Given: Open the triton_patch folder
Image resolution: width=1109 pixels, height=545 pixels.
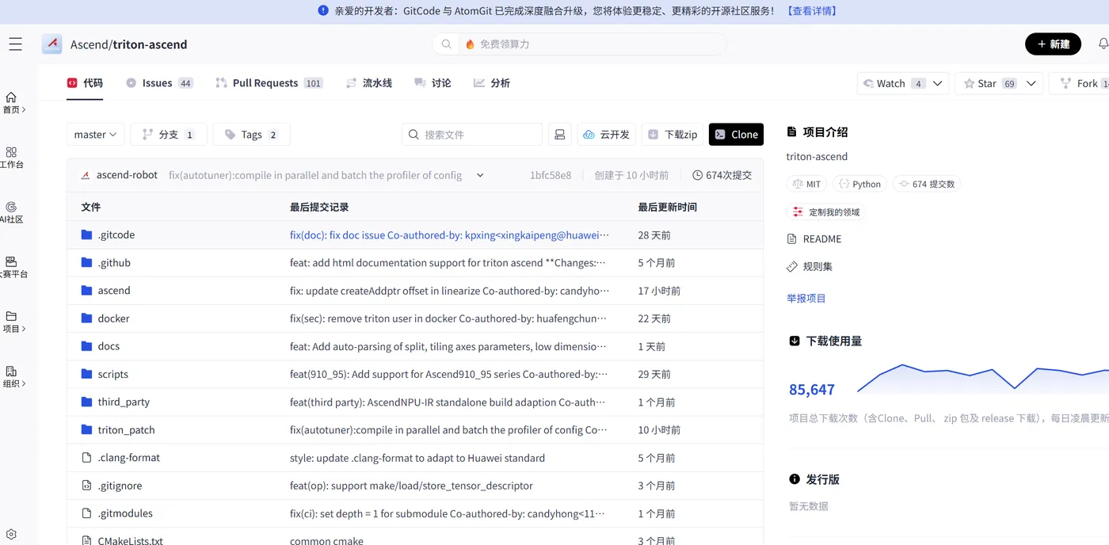Looking at the screenshot, I should click(126, 429).
